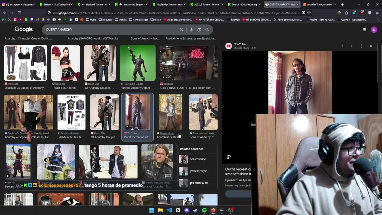Viewport: 382px width, 215px height.
Task: Open GTA 5 Biker Outfits image
Action: [188, 63]
